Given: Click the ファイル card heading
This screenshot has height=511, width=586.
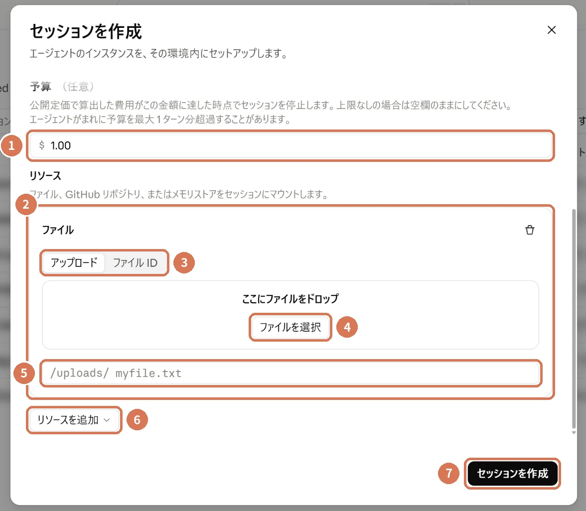Looking at the screenshot, I should (x=58, y=230).
